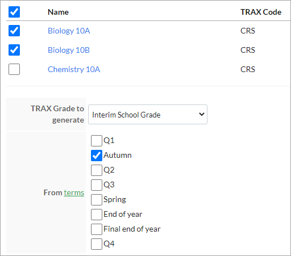Expand the Interim School Grade dropdown
This screenshot has width=291, height=256.
pyautogui.click(x=148, y=115)
